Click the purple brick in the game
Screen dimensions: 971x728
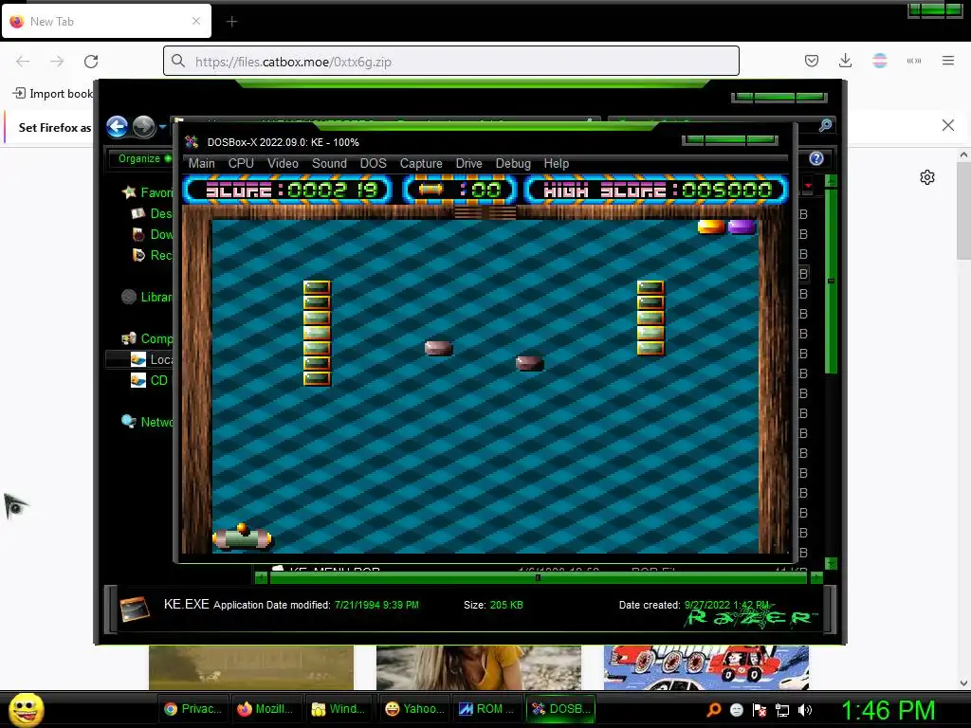point(742,227)
